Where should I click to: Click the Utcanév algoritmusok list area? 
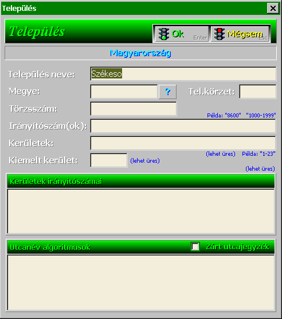(x=141, y=283)
